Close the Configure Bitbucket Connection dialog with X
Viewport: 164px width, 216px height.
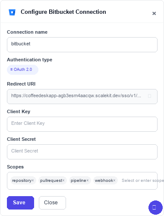click(x=154, y=13)
